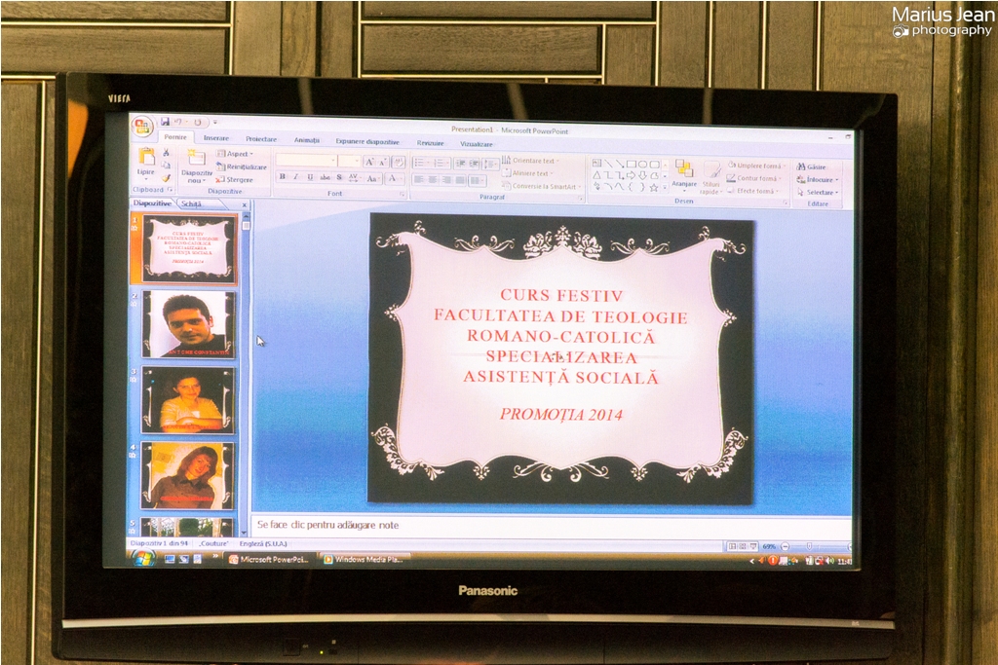Screen dimensions: 998x665
Task: Open the Font dialog launcher
Action: pos(403,194)
